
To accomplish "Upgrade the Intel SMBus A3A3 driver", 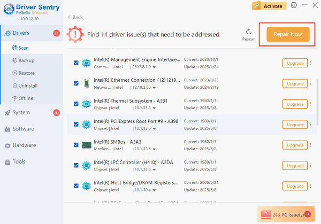I will (x=295, y=145).
